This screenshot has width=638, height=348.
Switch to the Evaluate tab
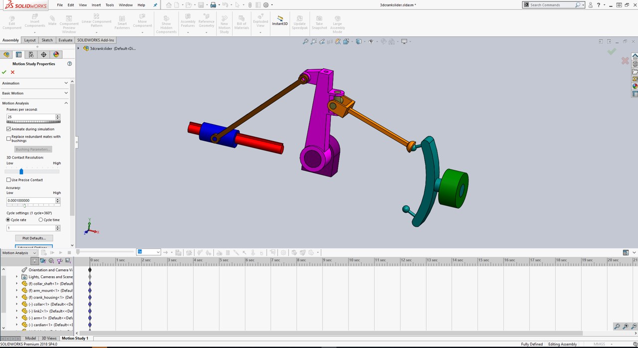click(x=65, y=40)
